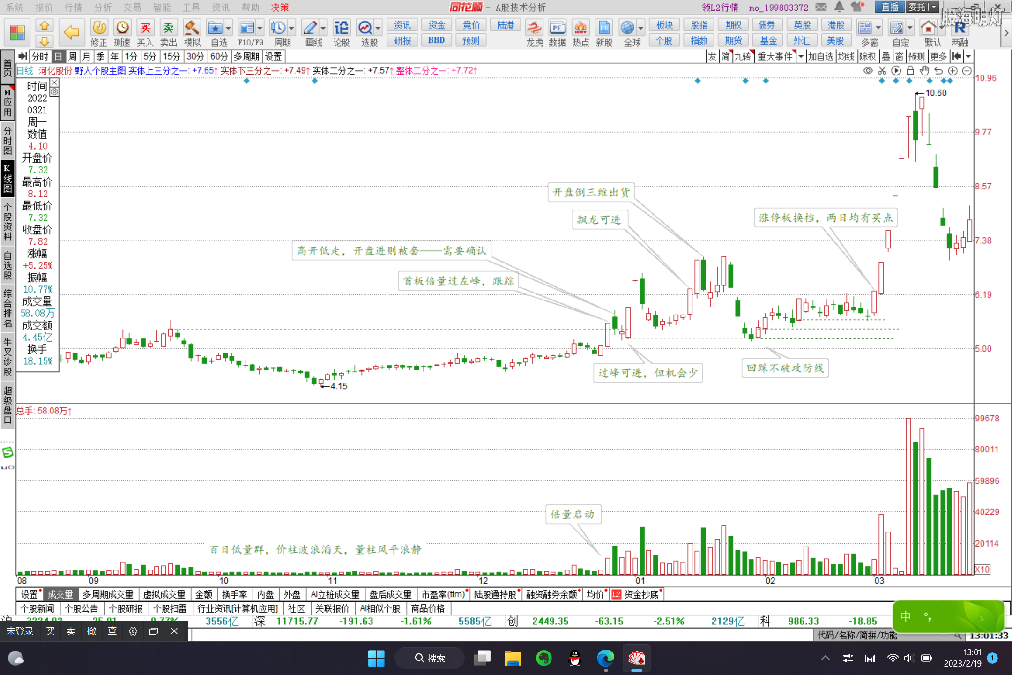Open the F10/F9 company info icon

point(246,28)
